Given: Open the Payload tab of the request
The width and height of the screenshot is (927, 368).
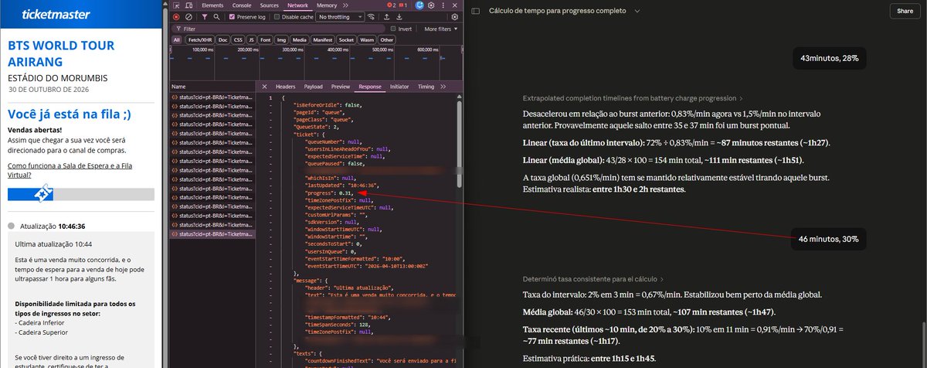Looking at the screenshot, I should point(313,87).
